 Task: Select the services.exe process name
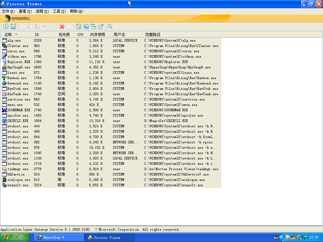[19, 99]
